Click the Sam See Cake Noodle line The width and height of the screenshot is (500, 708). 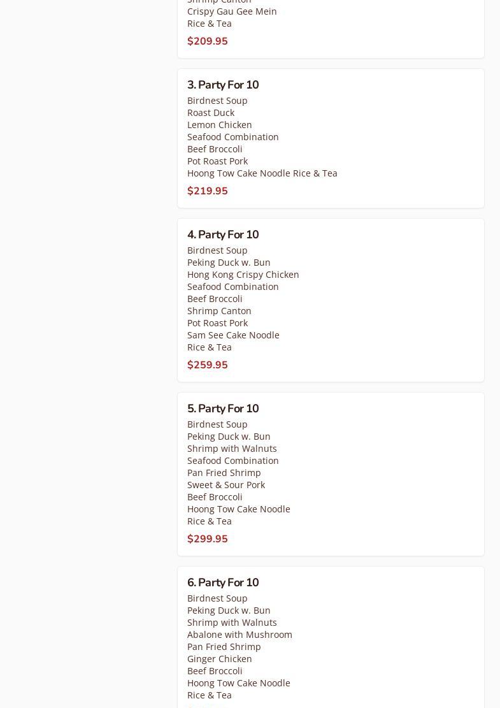233,335
